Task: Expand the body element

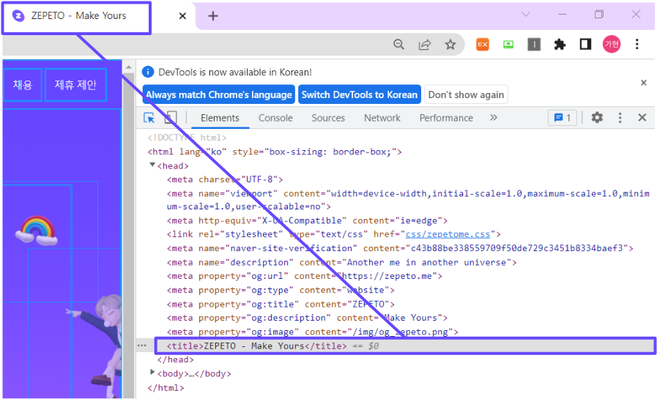Action: tap(152, 372)
